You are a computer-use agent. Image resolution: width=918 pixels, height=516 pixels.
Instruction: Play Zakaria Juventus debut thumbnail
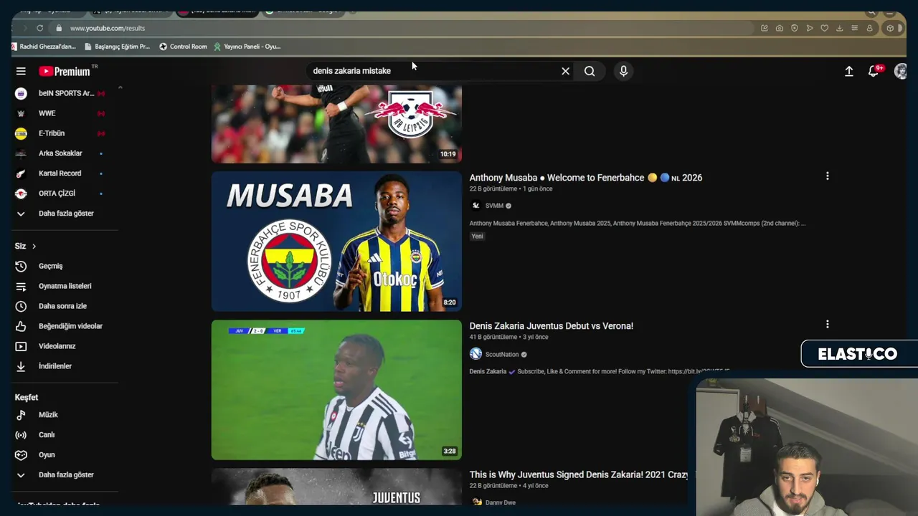(336, 390)
